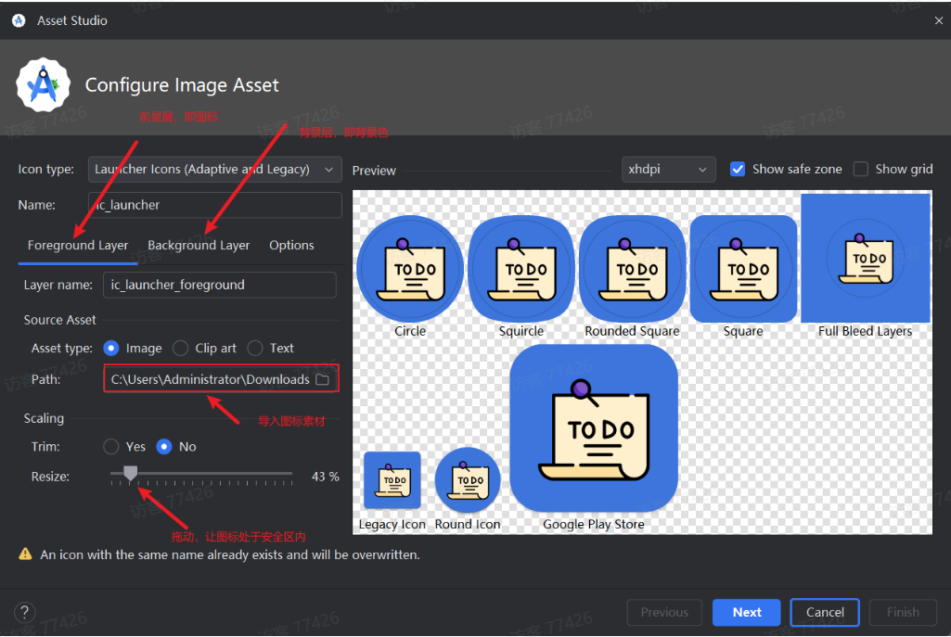This screenshot has height=637, width=951.
Task: Click the Resize slider handle
Action: tap(131, 474)
